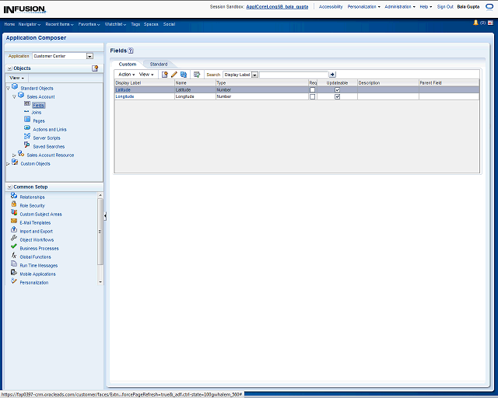Toggle the Updateable checkbox for Longitude
This screenshot has width=498, height=398.
point(337,96)
